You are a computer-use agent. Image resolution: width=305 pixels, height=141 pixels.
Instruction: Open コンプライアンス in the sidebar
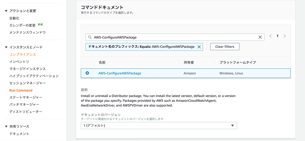pos(22,55)
